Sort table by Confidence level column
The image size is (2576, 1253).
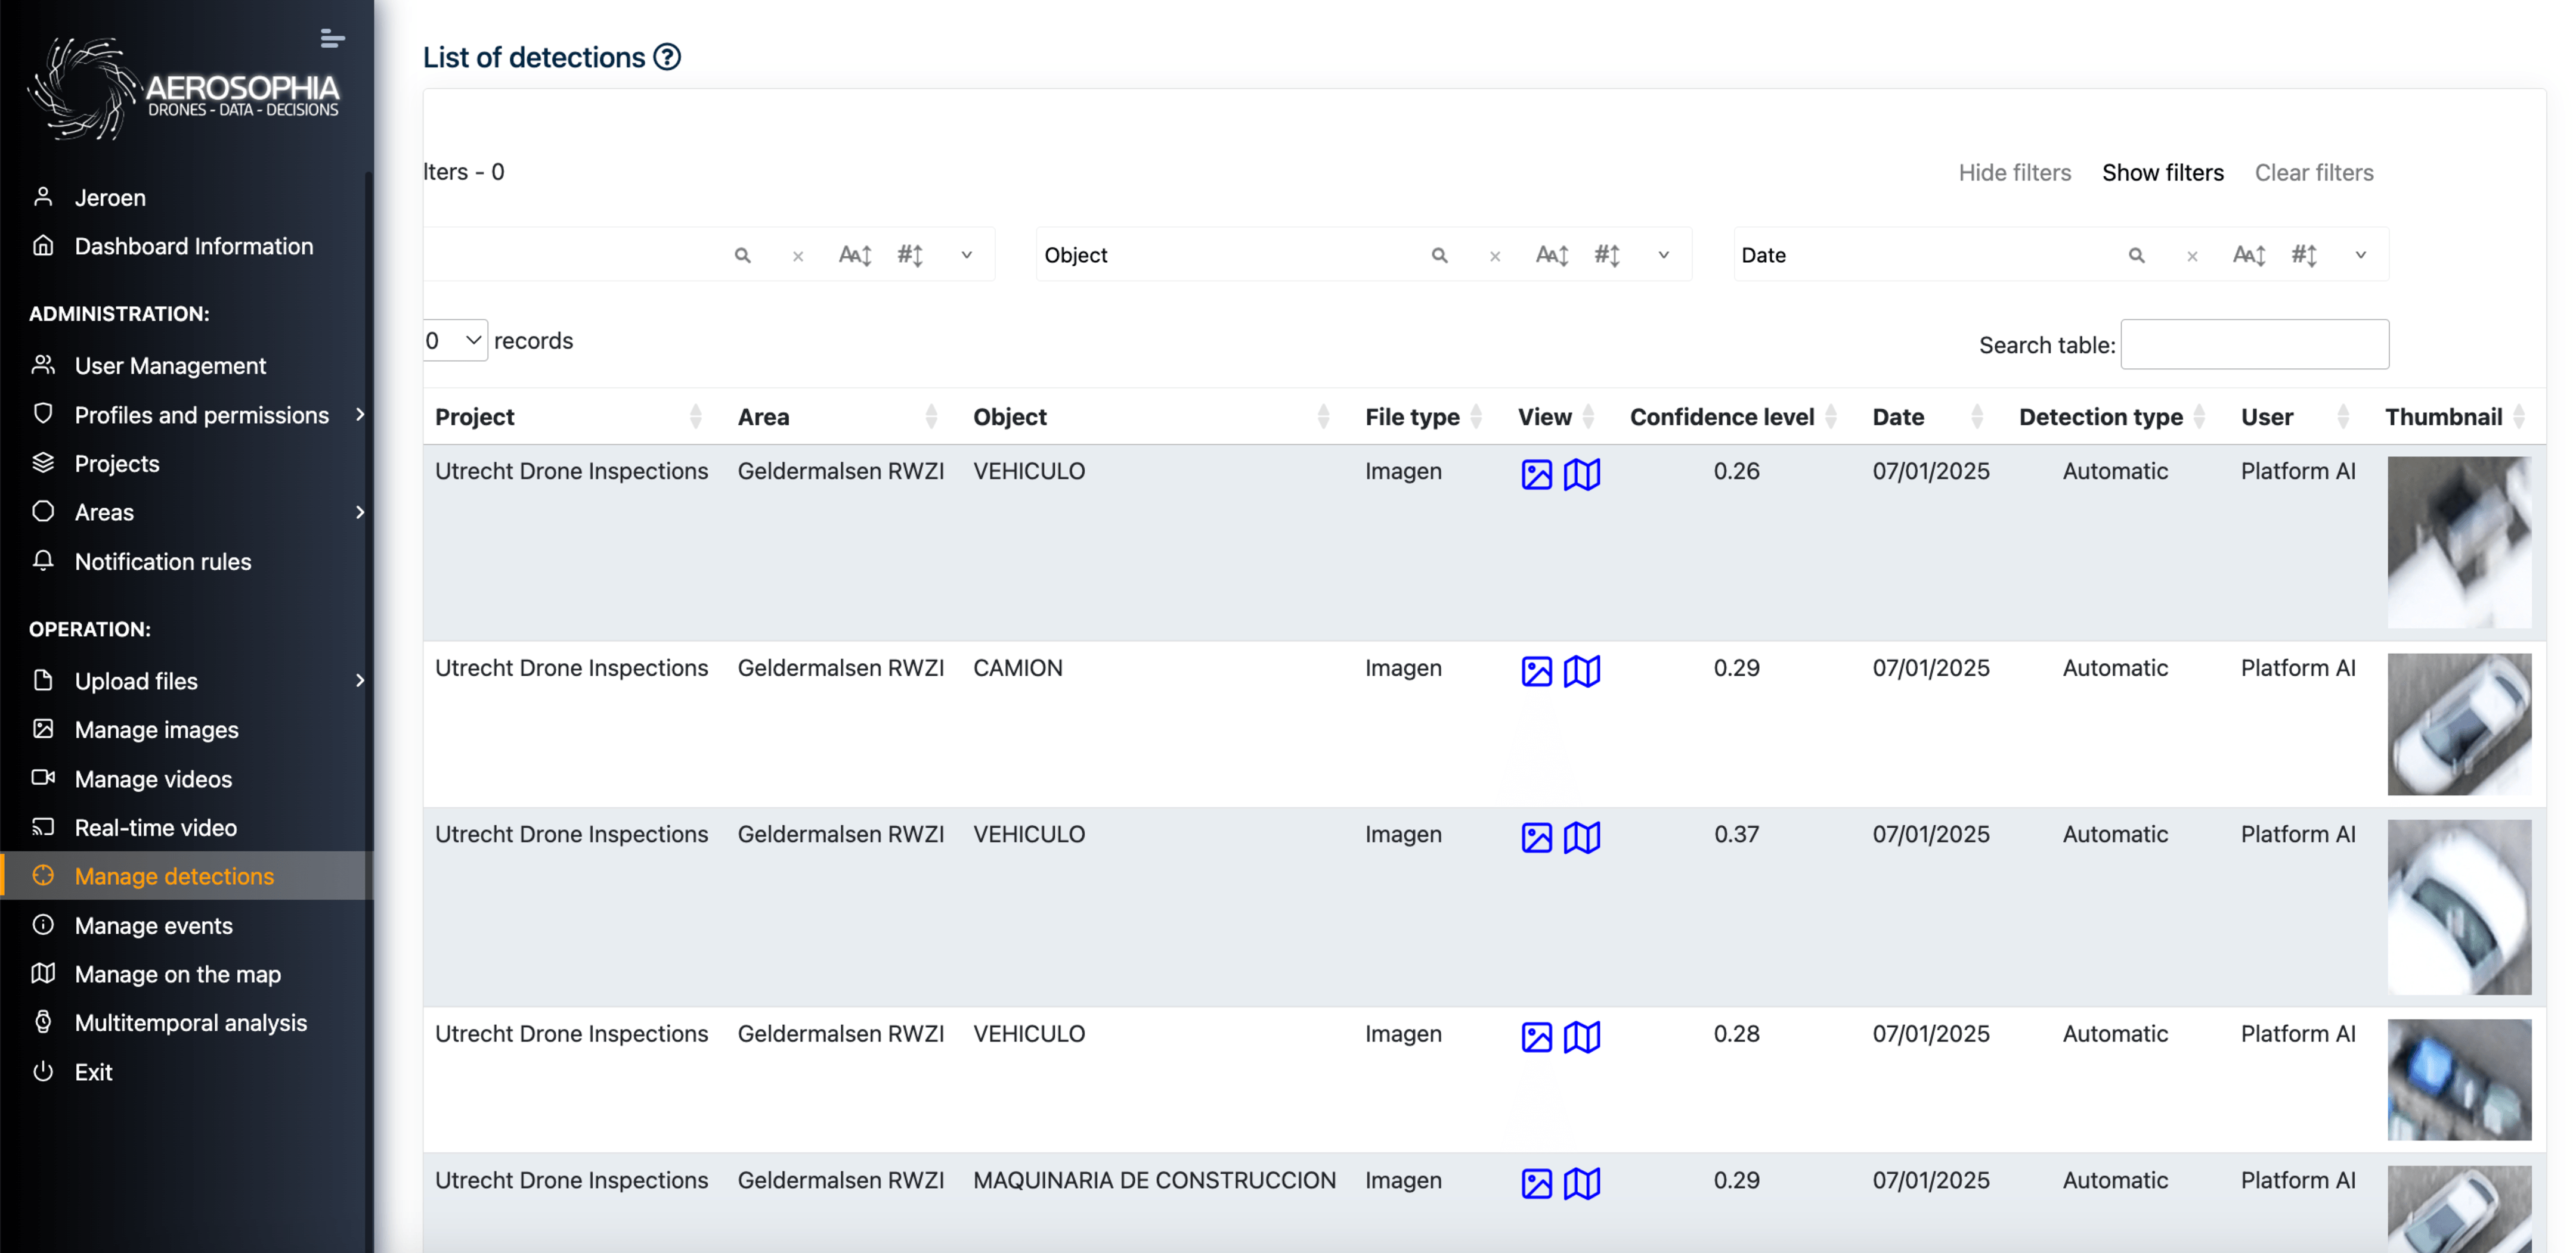(x=1721, y=416)
